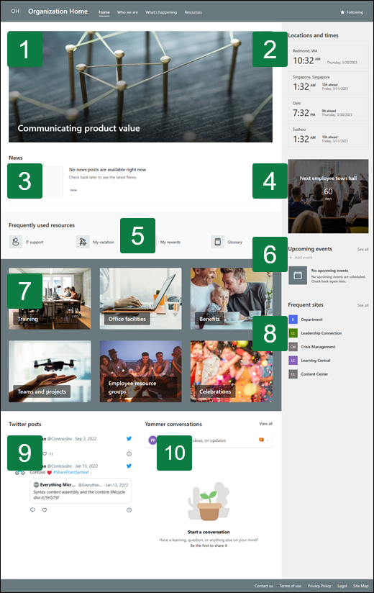Image resolution: width=374 pixels, height=593 pixels.
Task: Click the Leadership Connection site name
Action: click(321, 333)
